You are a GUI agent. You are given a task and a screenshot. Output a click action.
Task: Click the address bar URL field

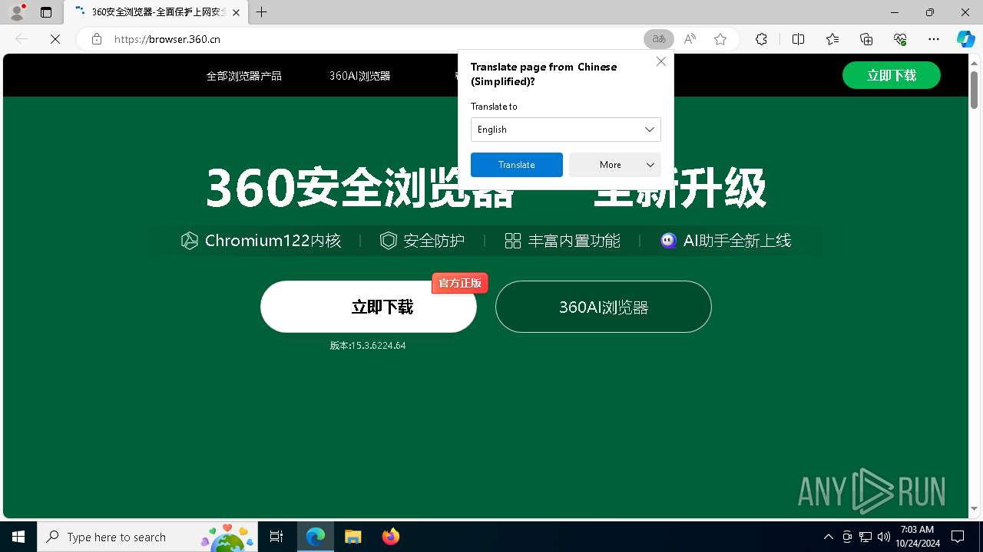click(x=369, y=39)
